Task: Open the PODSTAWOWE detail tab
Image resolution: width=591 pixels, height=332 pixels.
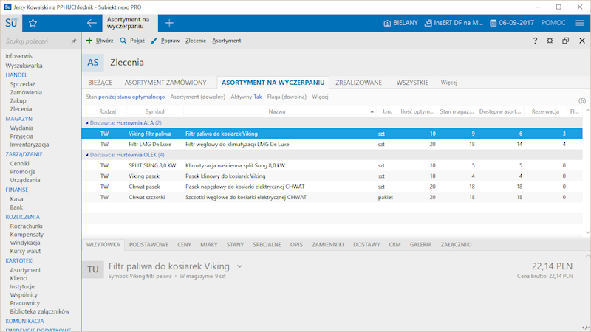Action: pyautogui.click(x=149, y=245)
